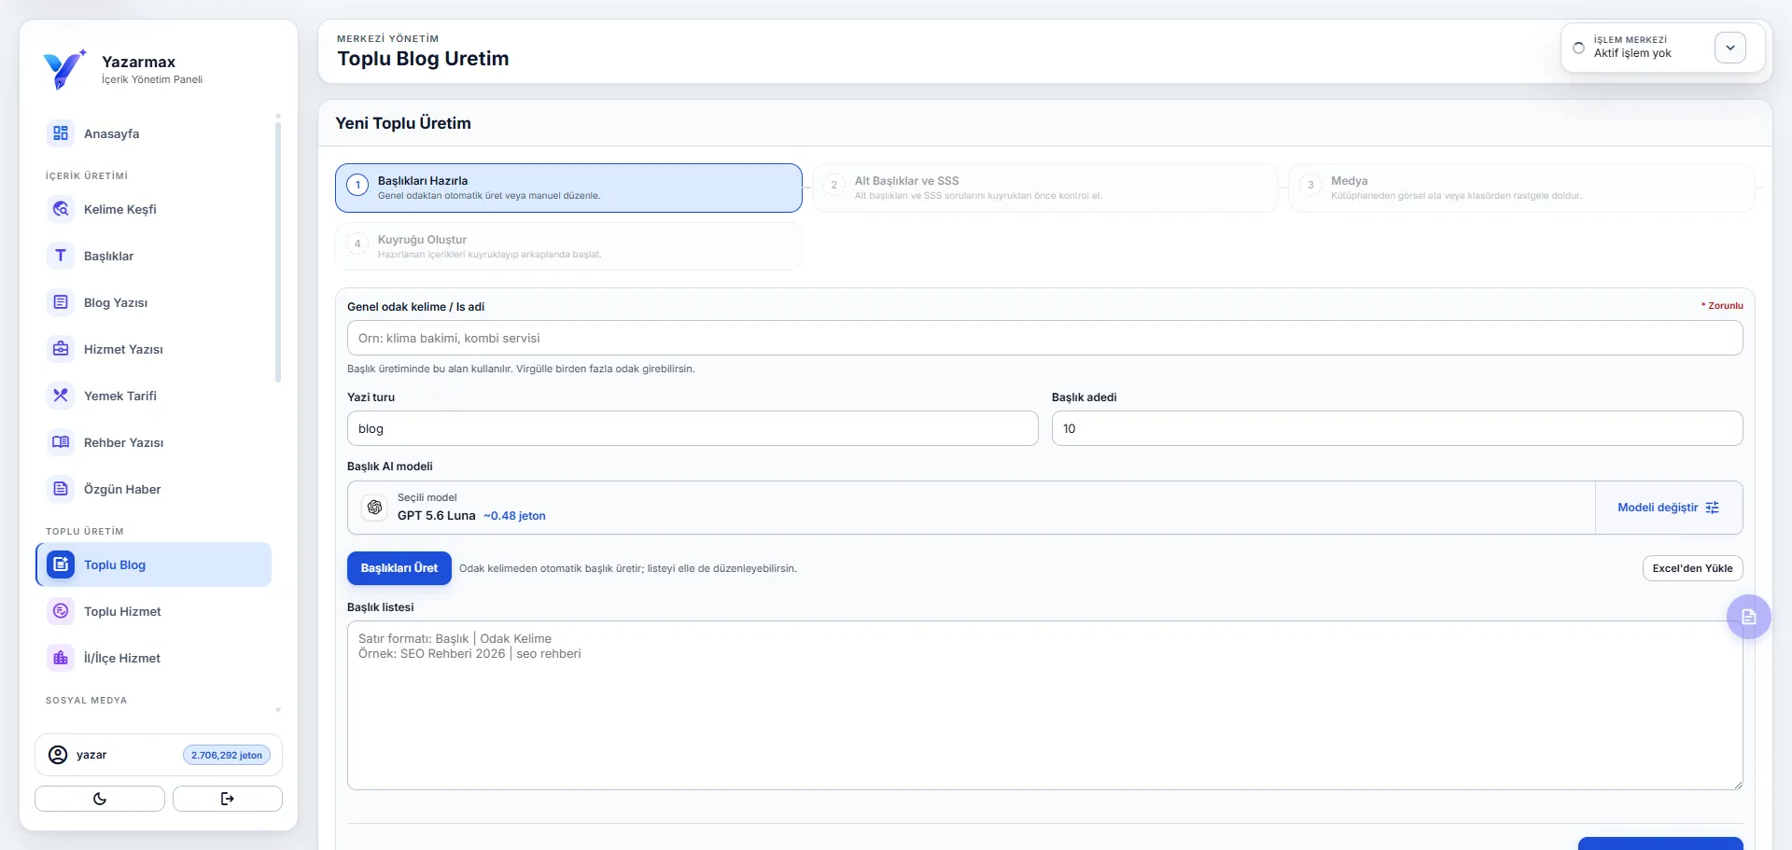Screen dimensions: 1792x850
Task: Click the Toplu Hizmet circular icon
Action: (61, 611)
